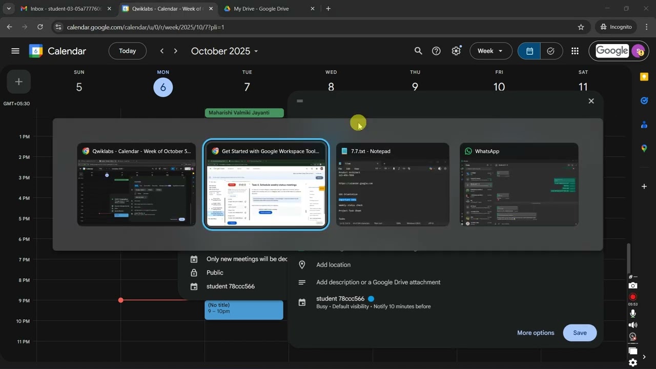The width and height of the screenshot is (656, 369).
Task: Open the Week view dropdown
Action: 490,51
